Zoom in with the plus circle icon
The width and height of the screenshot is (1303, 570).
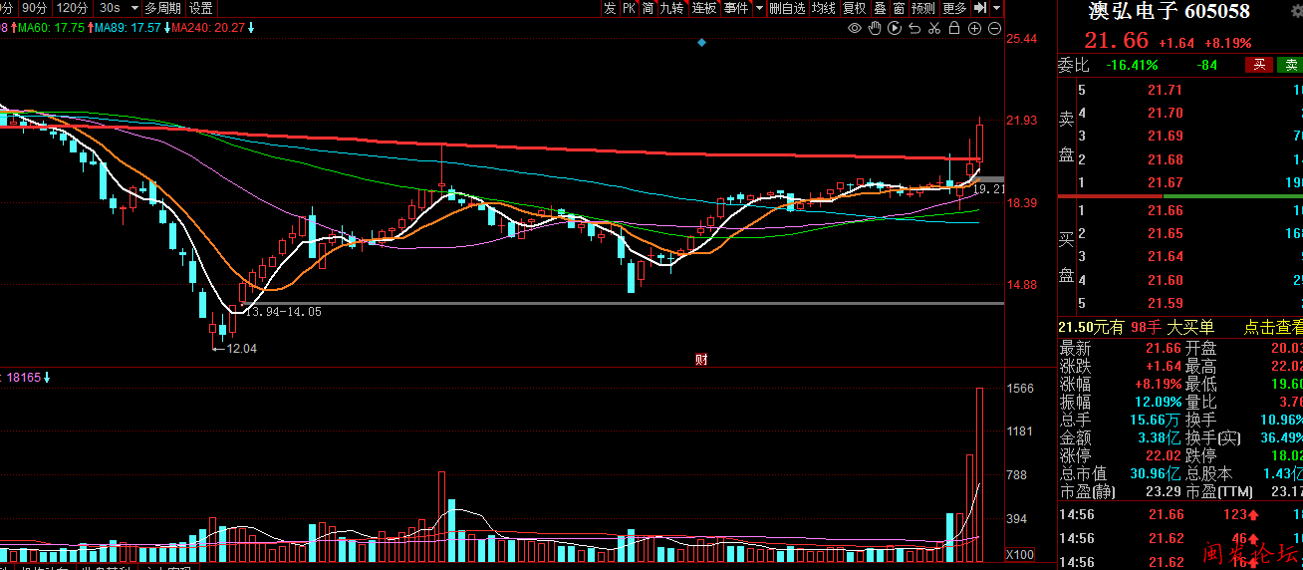tap(974, 28)
